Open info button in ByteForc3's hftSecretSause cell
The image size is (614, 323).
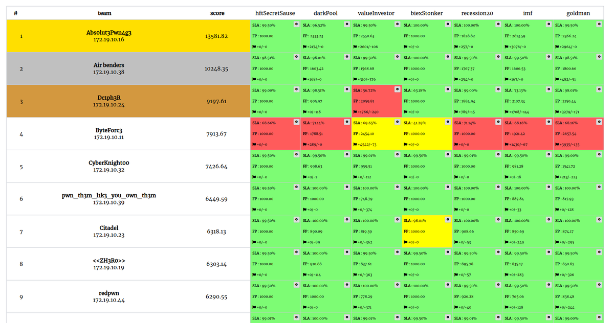click(296, 123)
